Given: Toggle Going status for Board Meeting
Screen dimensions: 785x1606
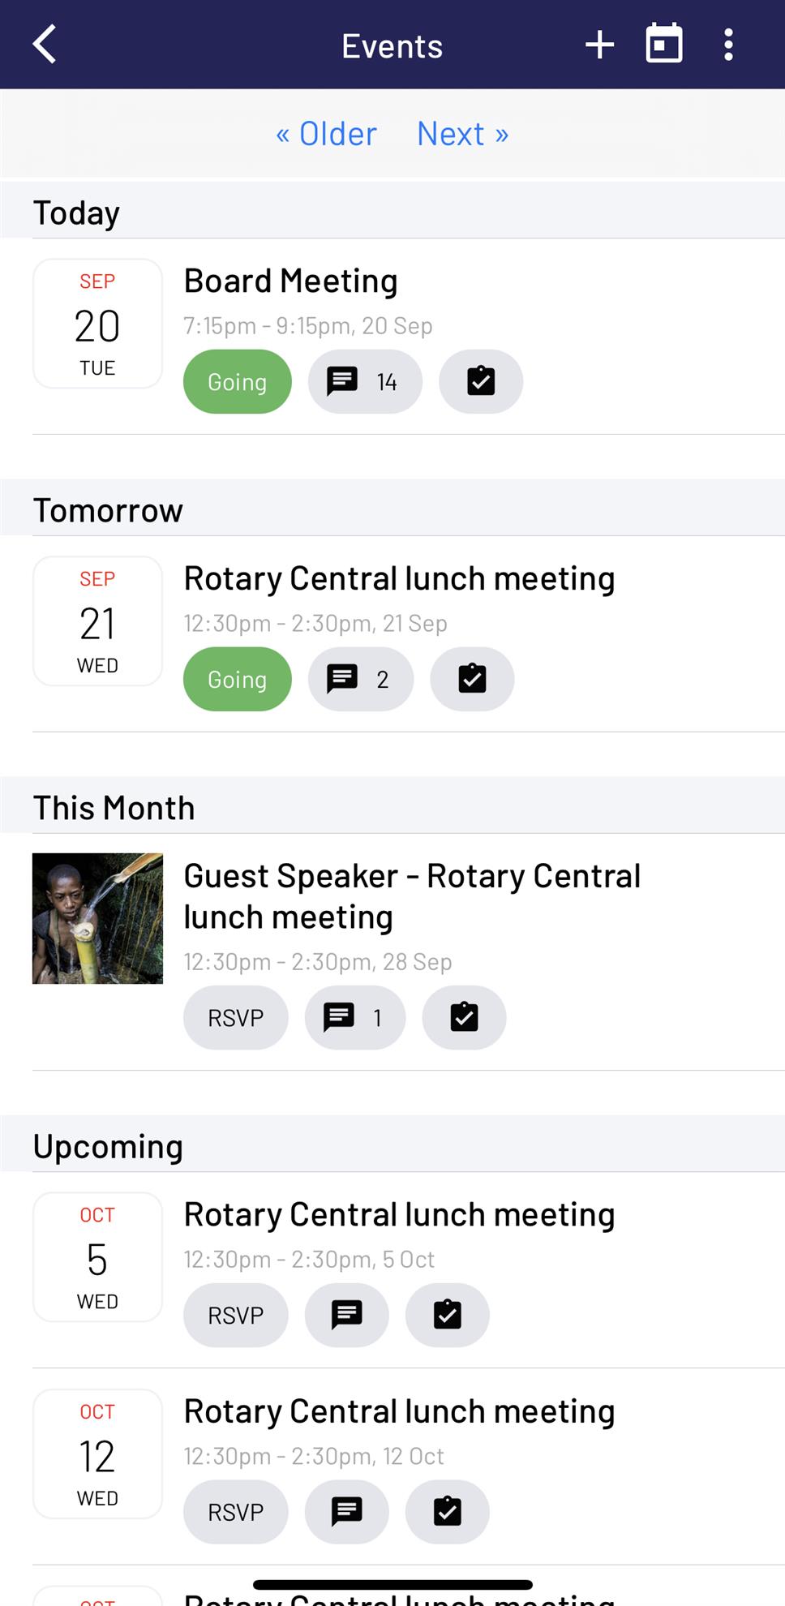Looking at the screenshot, I should [x=237, y=381].
